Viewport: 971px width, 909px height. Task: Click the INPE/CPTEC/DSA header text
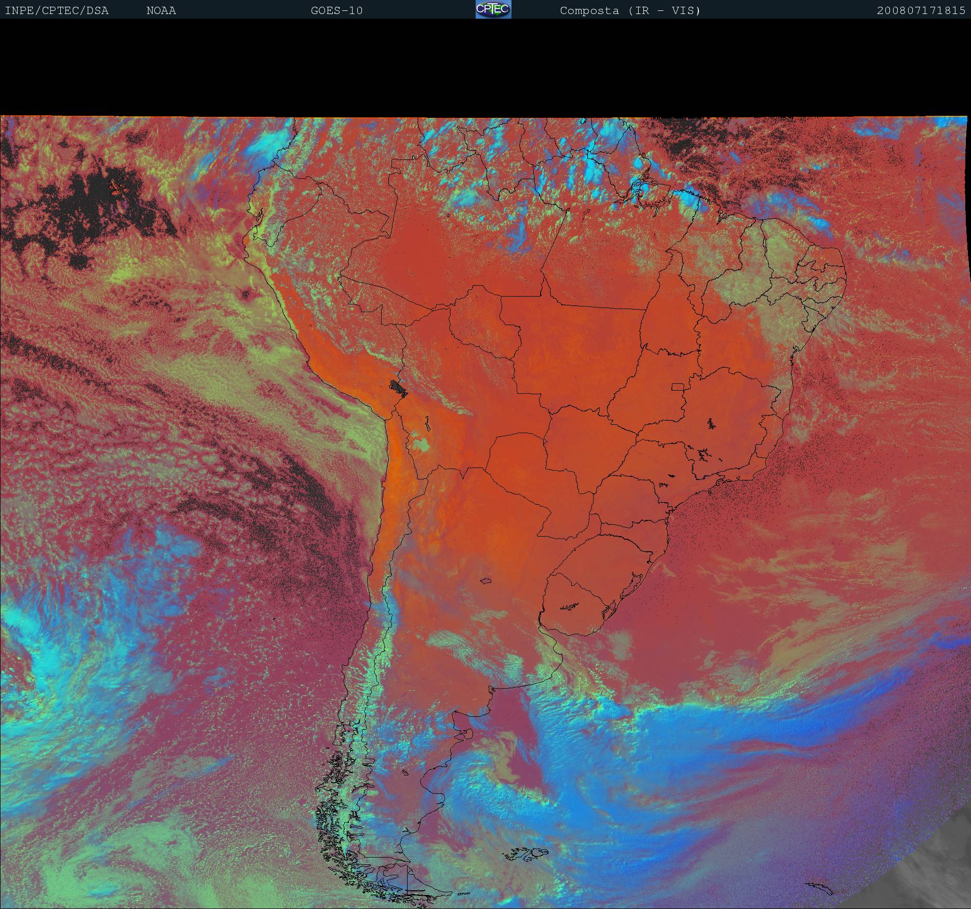(57, 10)
